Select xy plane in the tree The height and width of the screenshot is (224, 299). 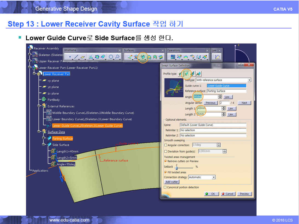pos(53,81)
